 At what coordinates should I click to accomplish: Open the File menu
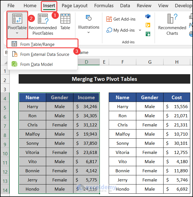pos(11,6)
